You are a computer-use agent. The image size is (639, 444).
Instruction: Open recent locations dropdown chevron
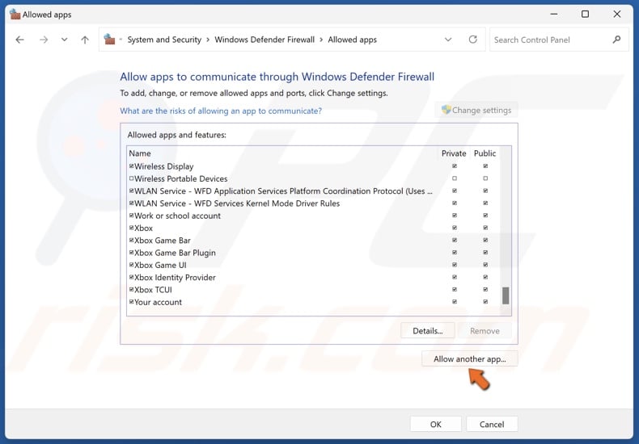tap(64, 40)
